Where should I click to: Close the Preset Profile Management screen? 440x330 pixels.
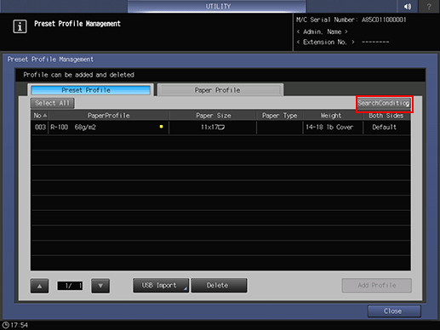pos(394,311)
